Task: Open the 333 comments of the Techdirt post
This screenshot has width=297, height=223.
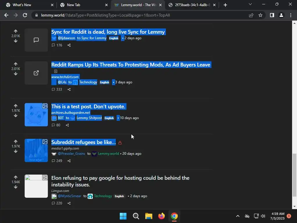Action: [x=57, y=89]
